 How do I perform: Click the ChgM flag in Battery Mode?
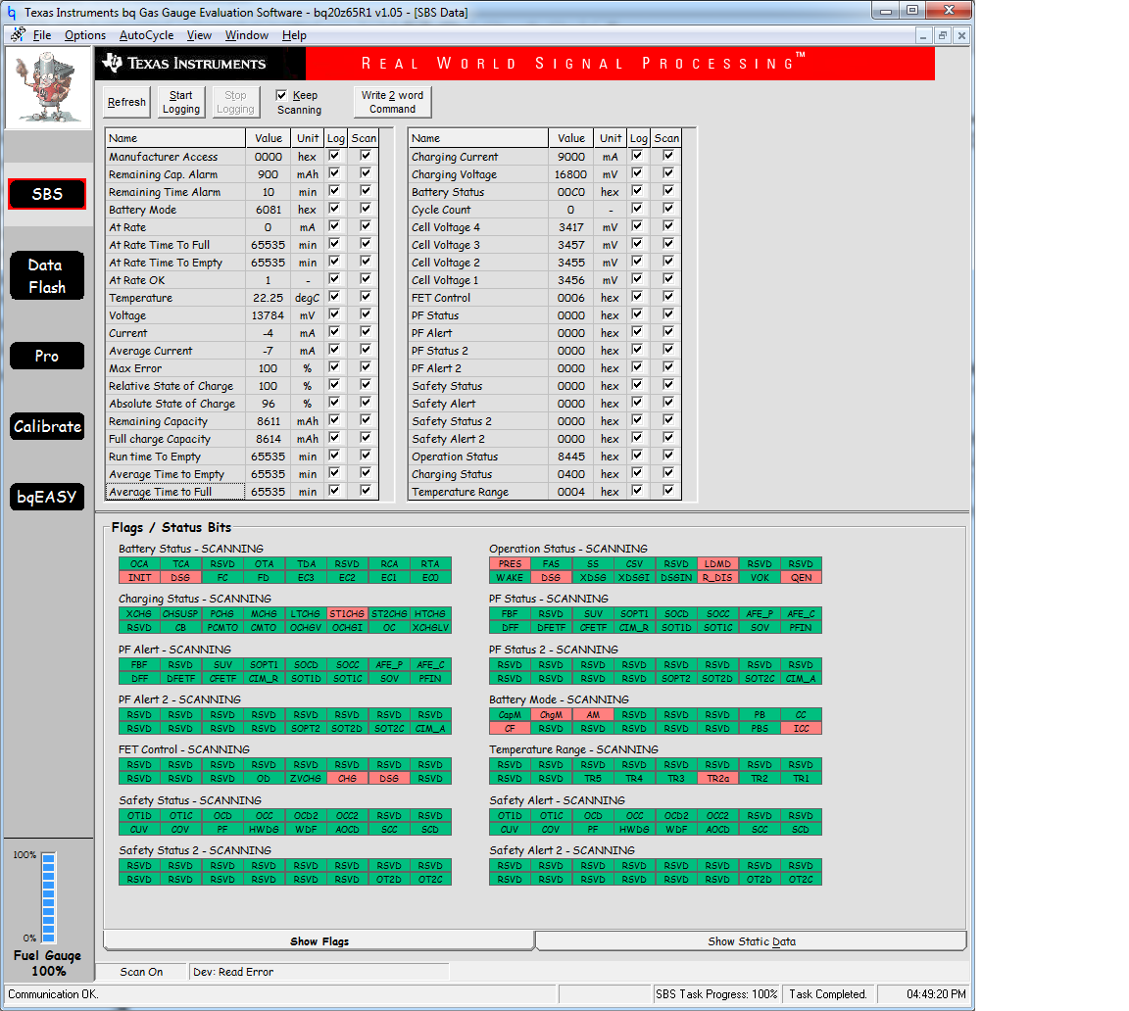coord(552,715)
